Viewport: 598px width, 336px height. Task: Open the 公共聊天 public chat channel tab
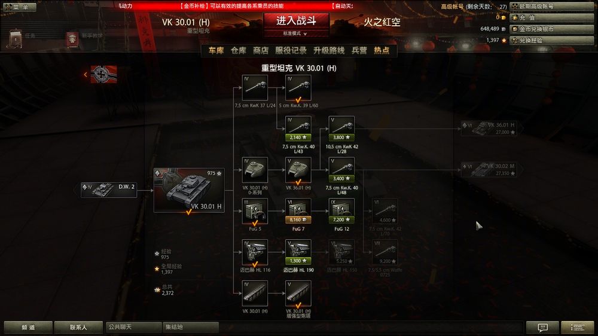click(x=133, y=327)
